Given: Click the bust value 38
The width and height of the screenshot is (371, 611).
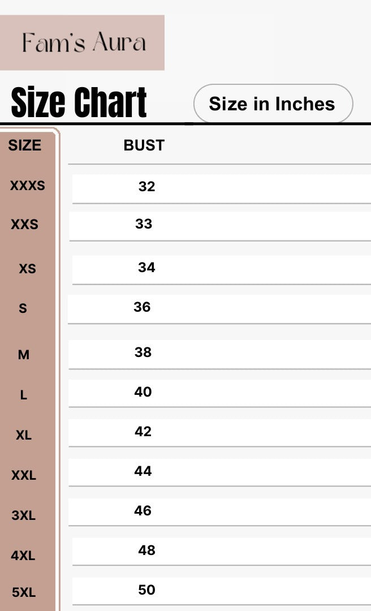Looking at the screenshot, I should point(143,352).
